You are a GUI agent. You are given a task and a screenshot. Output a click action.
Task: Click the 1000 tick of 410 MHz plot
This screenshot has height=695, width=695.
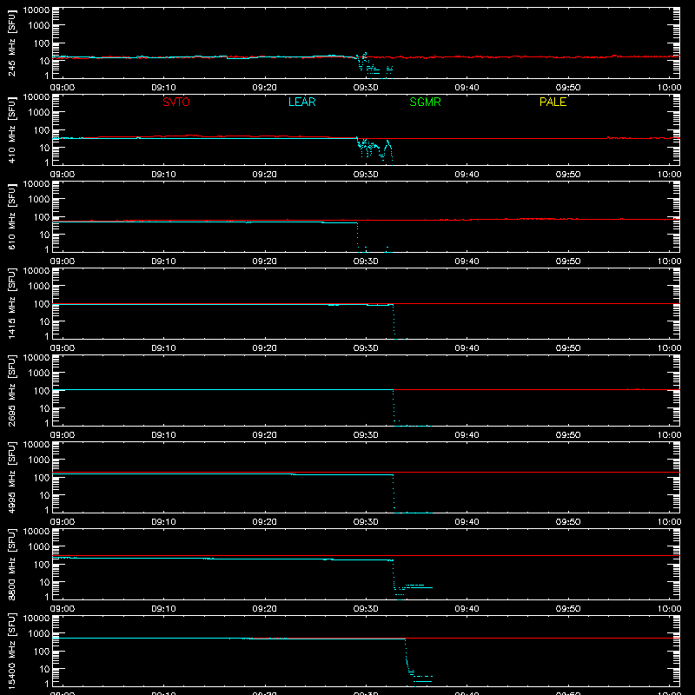coord(39,113)
